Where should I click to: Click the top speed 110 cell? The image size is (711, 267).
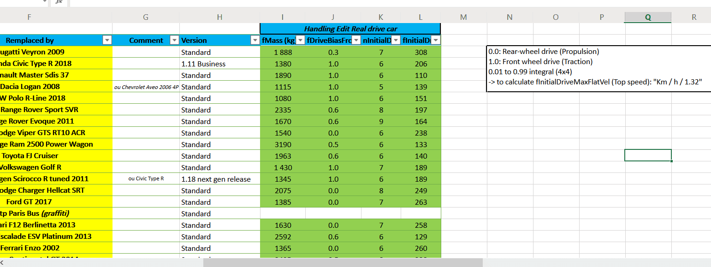pyautogui.click(x=421, y=75)
